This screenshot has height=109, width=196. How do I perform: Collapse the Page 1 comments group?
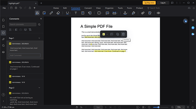(x=39, y=38)
